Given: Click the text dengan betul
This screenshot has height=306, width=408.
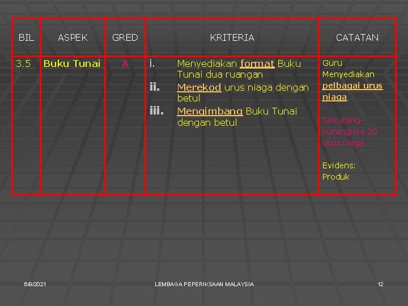Looking at the screenshot, I should (207, 122).
